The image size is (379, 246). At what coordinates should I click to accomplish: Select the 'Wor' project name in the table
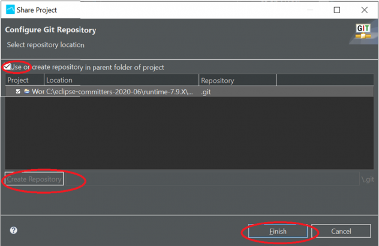click(38, 92)
